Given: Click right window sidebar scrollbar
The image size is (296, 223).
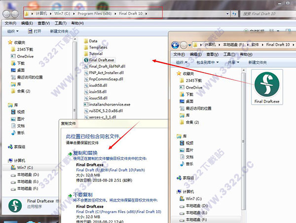Looking at the screenshot, I should click(244, 142).
